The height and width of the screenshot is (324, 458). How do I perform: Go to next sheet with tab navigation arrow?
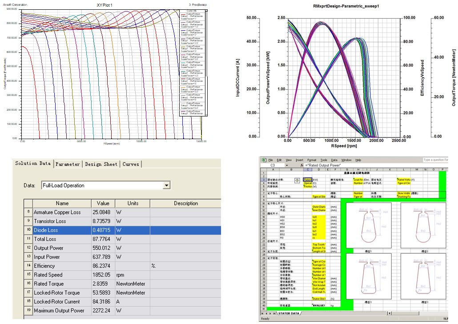point(270,313)
